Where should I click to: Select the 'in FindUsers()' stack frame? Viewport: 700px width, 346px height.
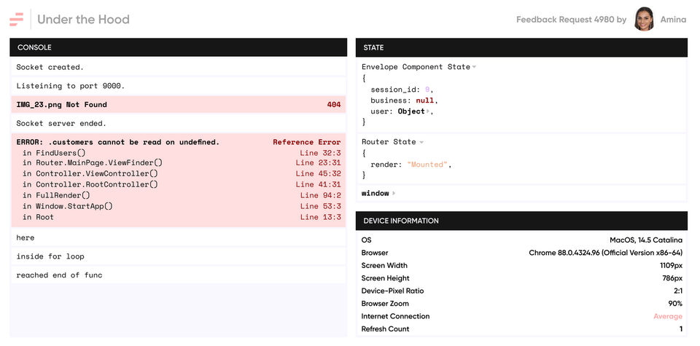coord(54,153)
